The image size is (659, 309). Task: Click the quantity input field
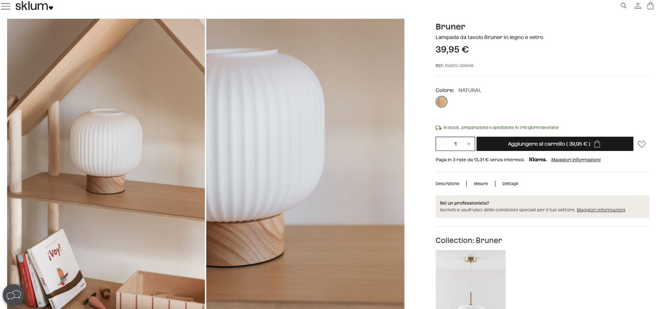(x=456, y=144)
